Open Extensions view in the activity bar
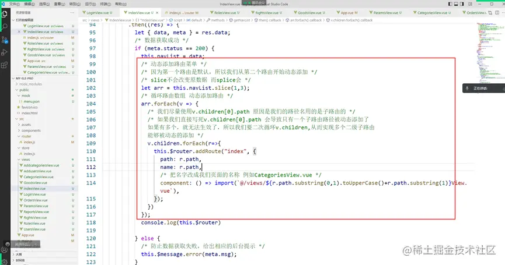This screenshot has height=265, width=505. (x=5, y=65)
